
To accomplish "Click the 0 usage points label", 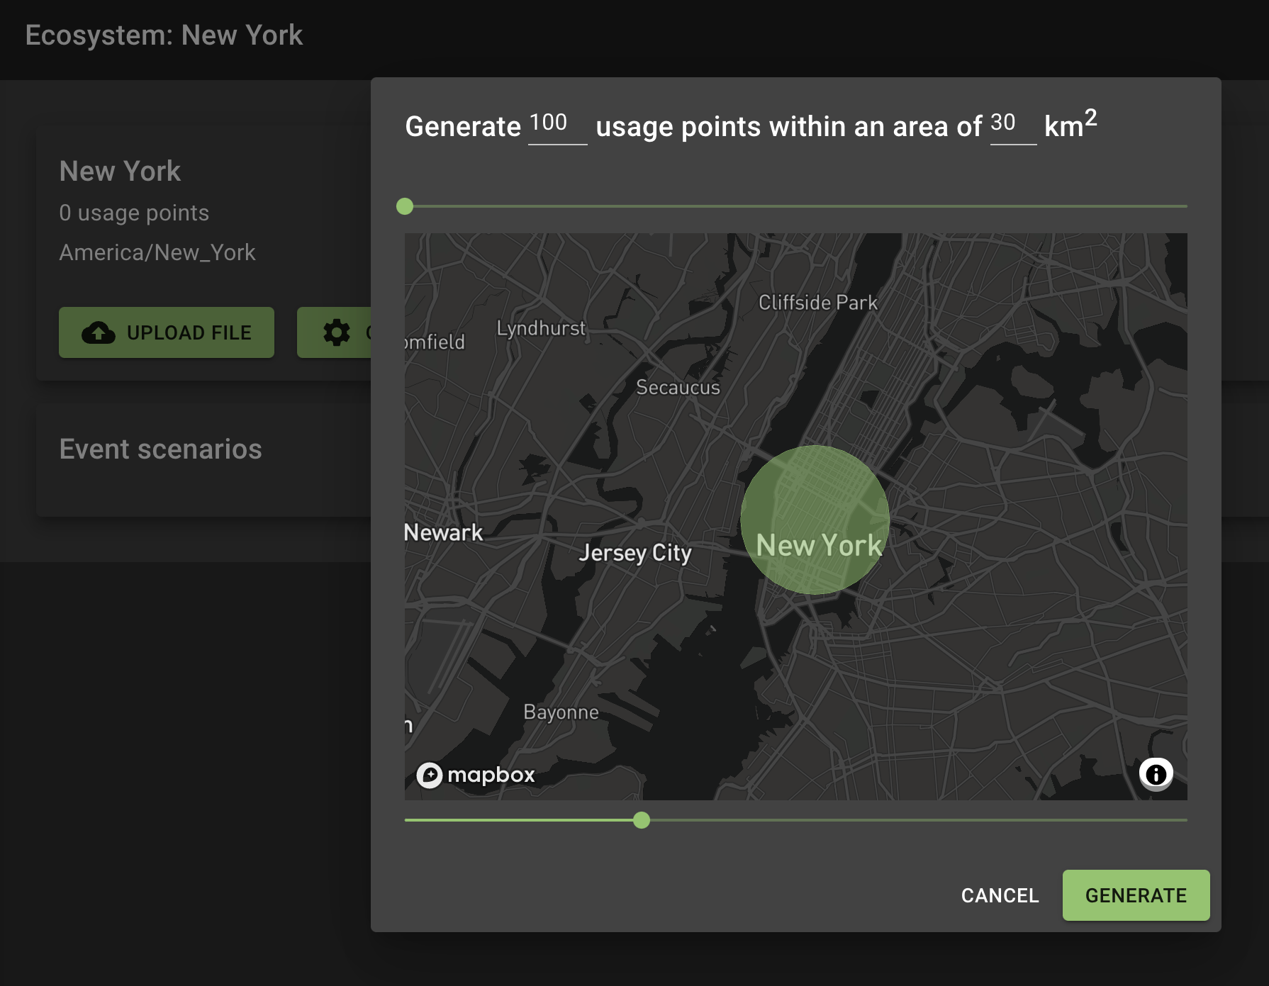I will coord(134,212).
